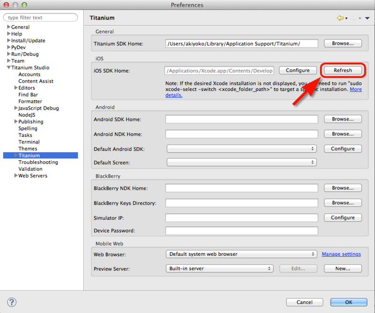This screenshot has width=375, height=313.
Task: Open the back history dropdown arrow
Action: (346, 18)
